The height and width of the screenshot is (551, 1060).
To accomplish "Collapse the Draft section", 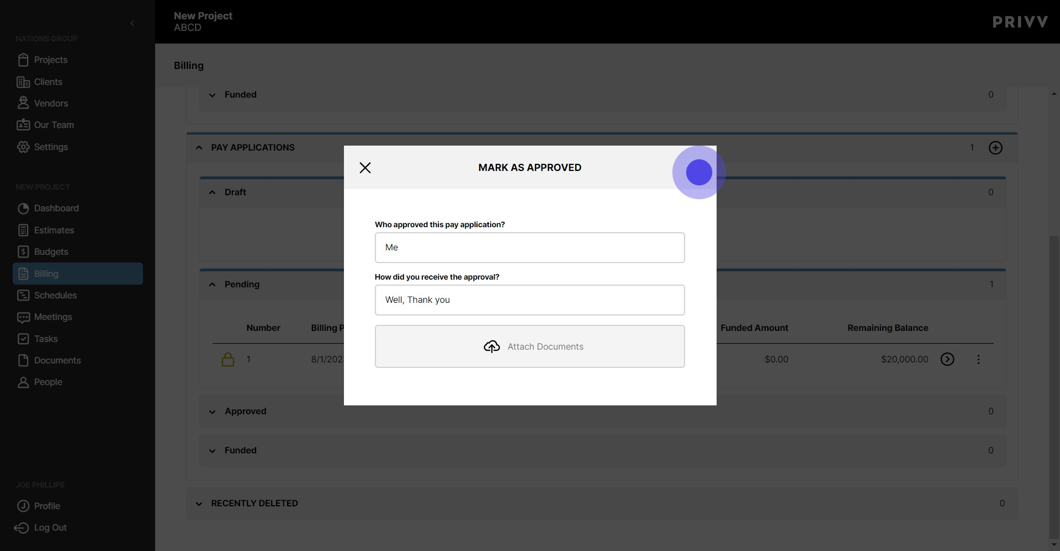I will pyautogui.click(x=213, y=192).
